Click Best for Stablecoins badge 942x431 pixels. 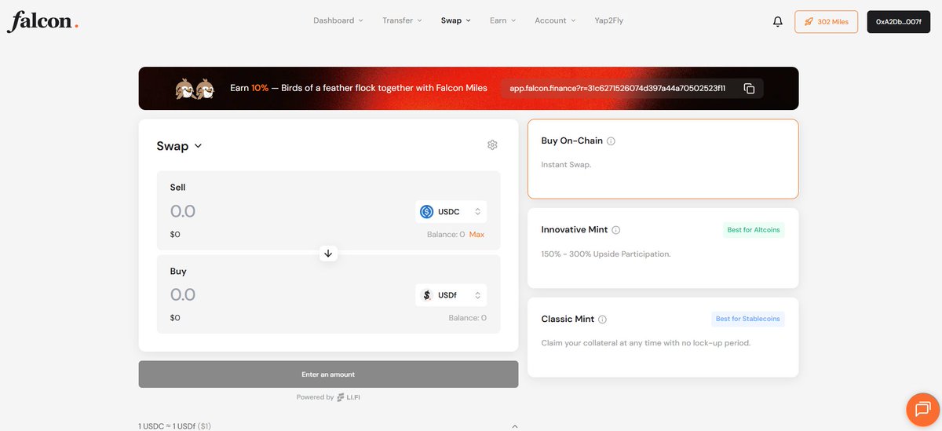click(x=747, y=320)
